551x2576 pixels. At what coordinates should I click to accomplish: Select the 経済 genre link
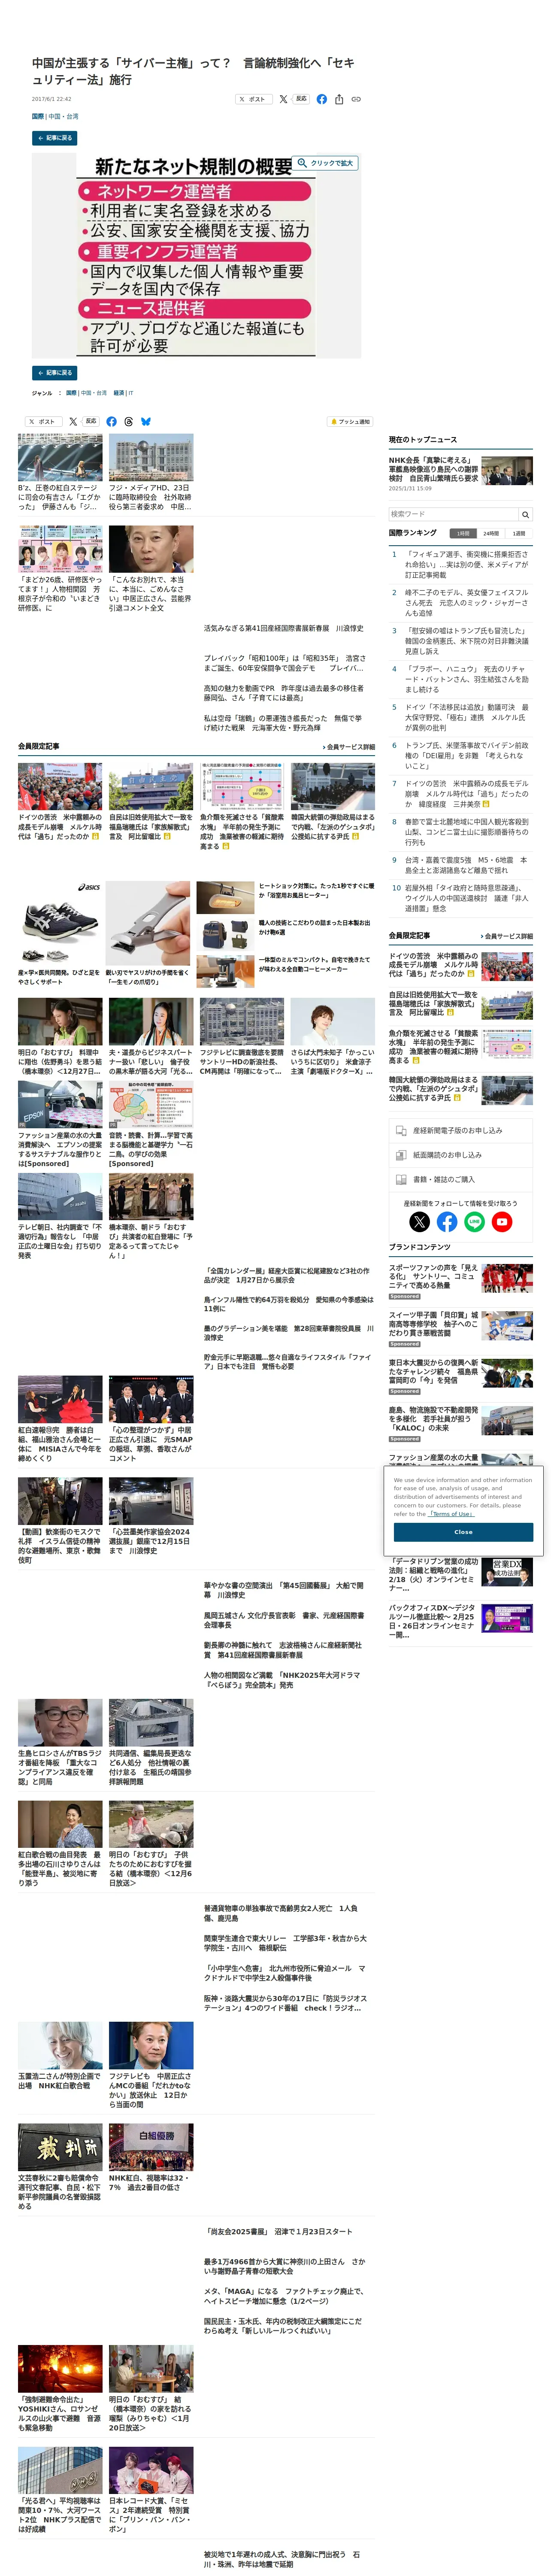click(x=119, y=393)
